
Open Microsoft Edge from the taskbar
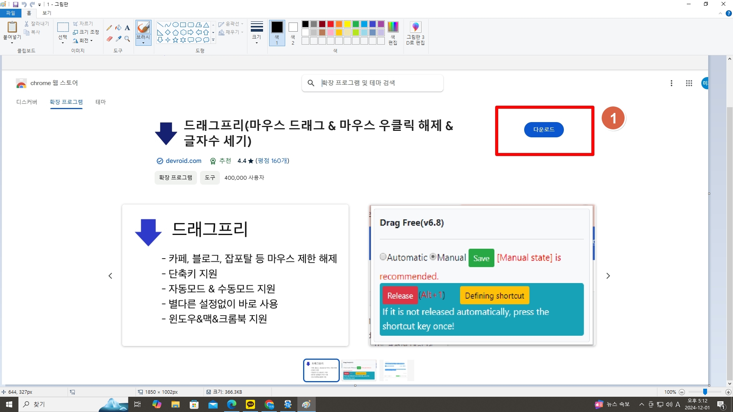point(232,404)
